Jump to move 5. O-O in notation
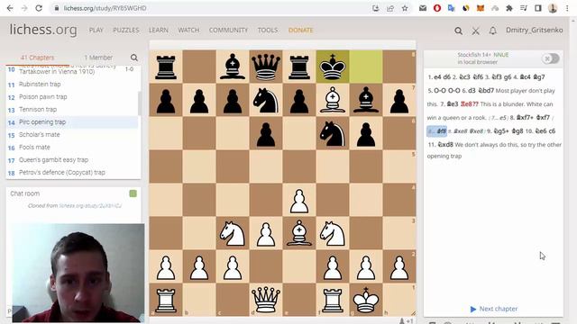Screen dimensions: 577x324 (x=440, y=91)
